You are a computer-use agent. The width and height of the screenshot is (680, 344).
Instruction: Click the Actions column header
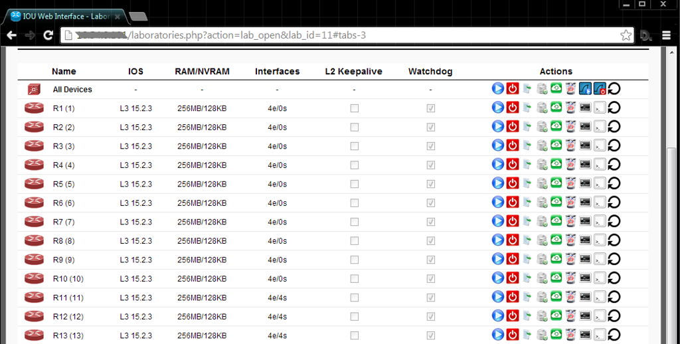click(556, 72)
